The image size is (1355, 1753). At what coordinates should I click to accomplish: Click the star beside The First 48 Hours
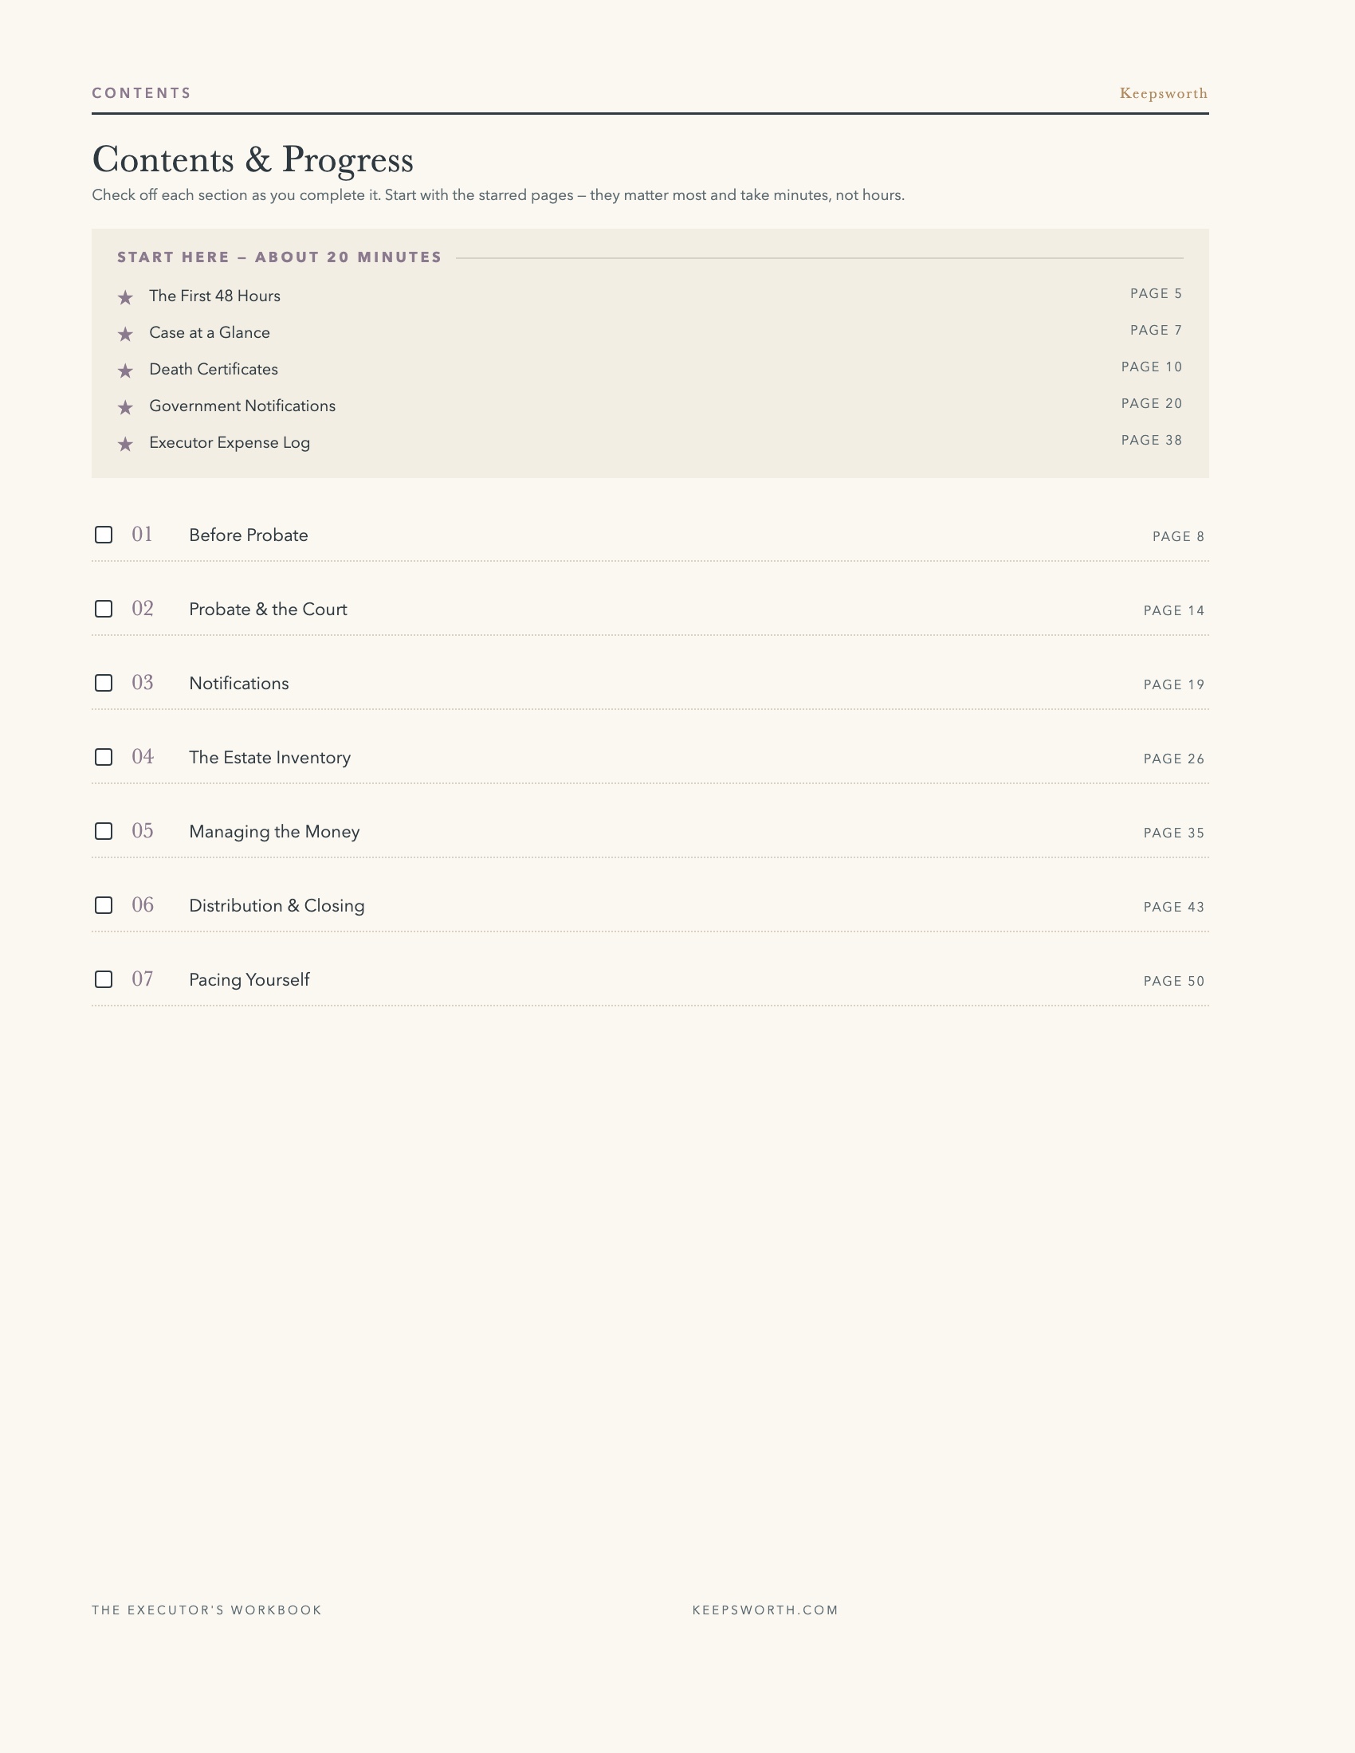125,298
